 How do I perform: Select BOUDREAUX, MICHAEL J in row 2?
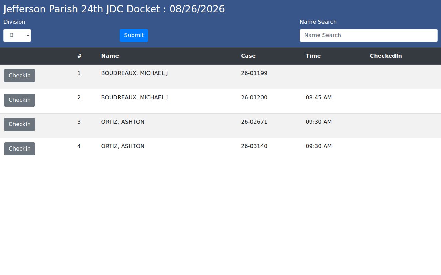134,98
